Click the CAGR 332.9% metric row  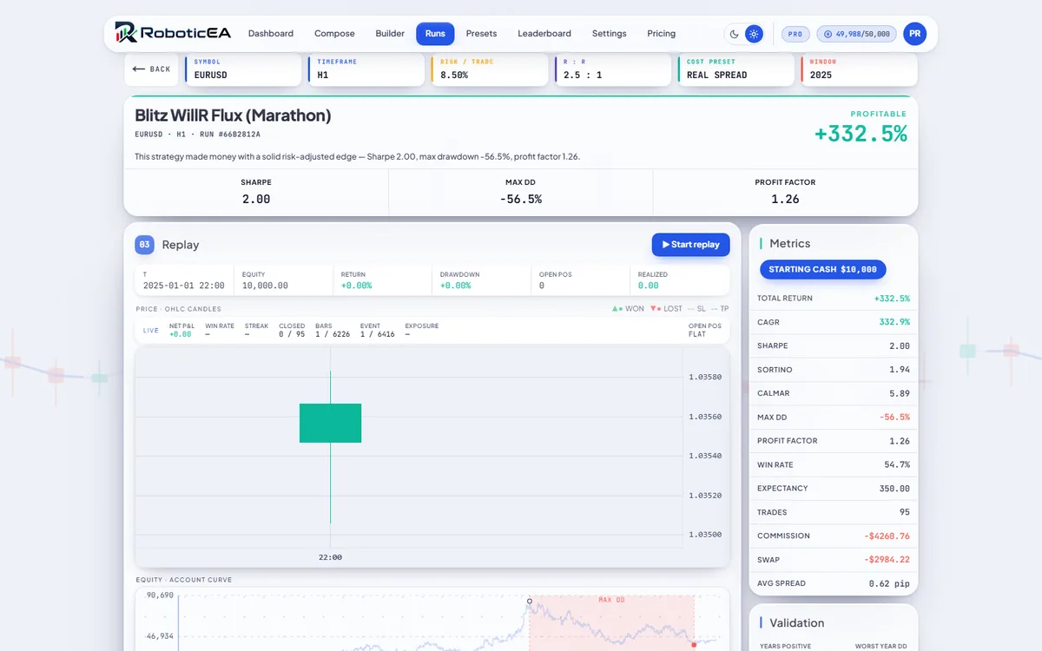coord(834,322)
